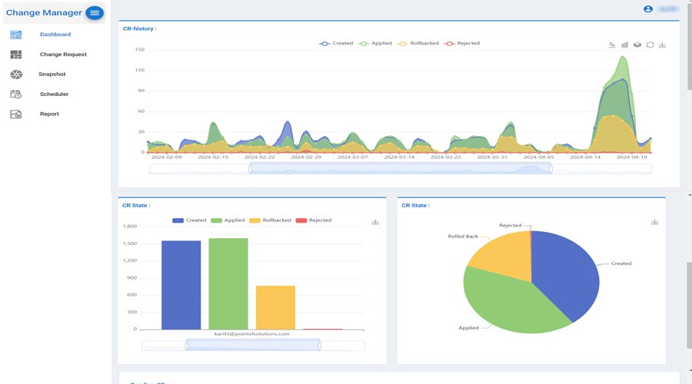Switch CR-history to line chart view

[x=612, y=45]
